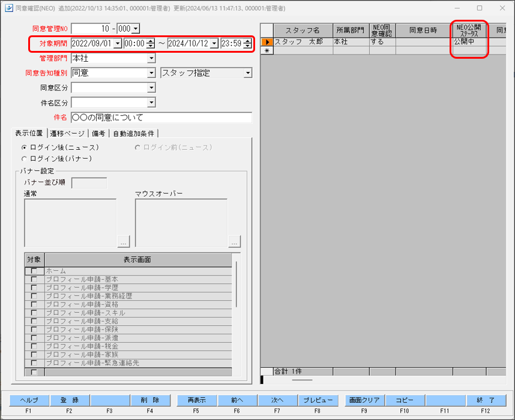Image resolution: width=515 pixels, height=420 pixels.
Task: Select the row marker arrow for スタッフ 太郎
Action: click(267, 42)
